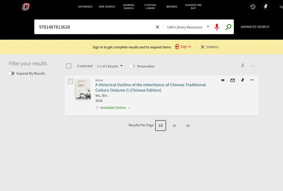Open saved items pin in header
Screen dimensions: 283x191
pyautogui.click(x=265, y=7)
